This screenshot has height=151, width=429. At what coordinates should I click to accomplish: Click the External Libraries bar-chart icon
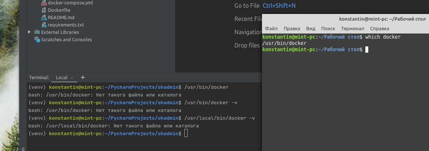point(37,32)
